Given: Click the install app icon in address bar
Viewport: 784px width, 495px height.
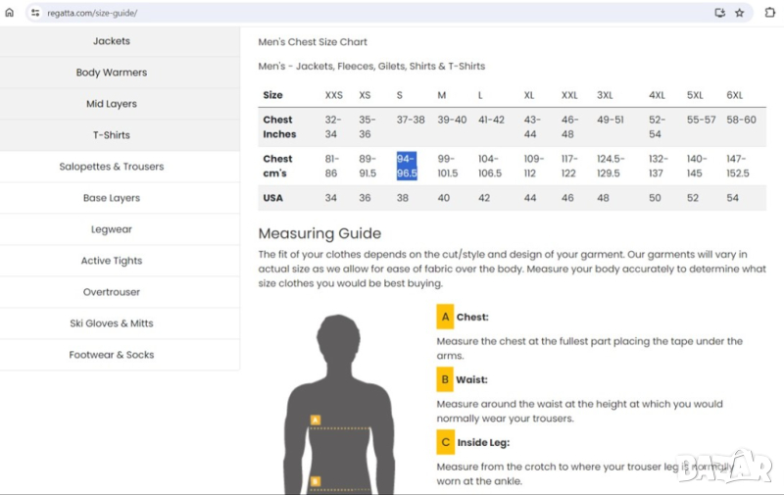Looking at the screenshot, I should click(x=720, y=13).
